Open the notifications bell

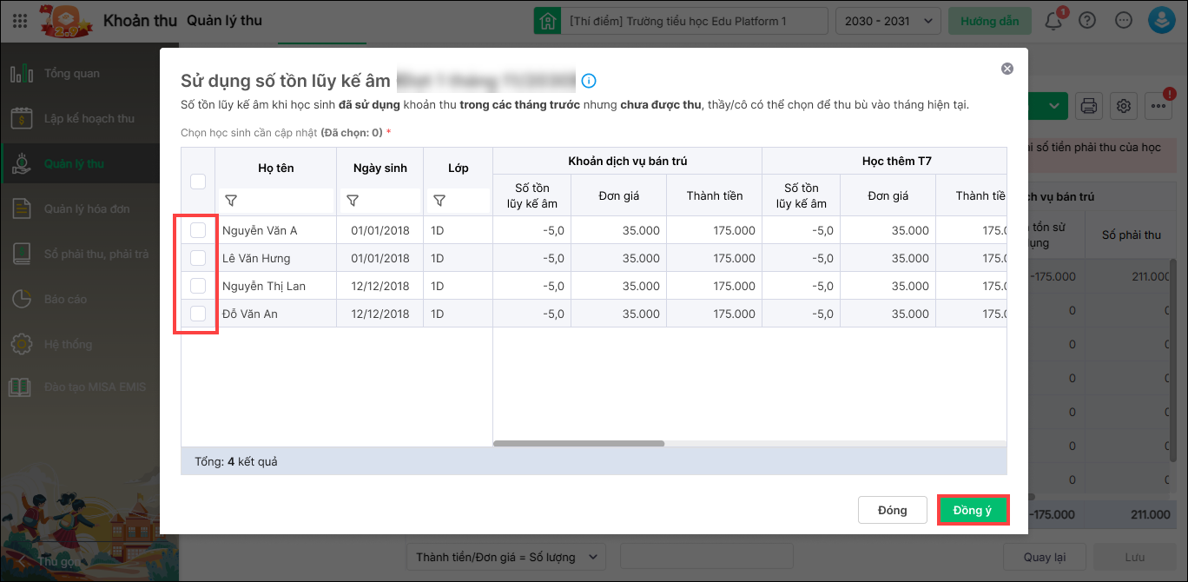(1053, 21)
